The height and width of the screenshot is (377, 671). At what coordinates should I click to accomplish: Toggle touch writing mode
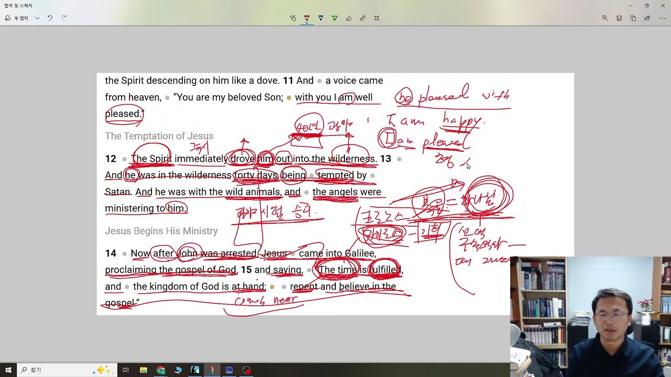pyautogui.click(x=293, y=18)
